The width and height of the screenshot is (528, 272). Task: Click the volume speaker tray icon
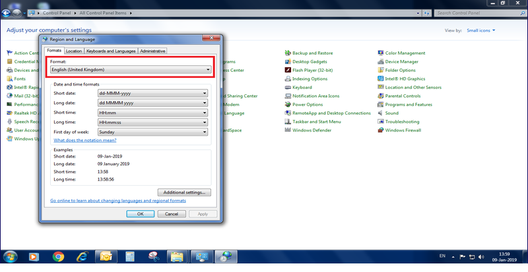click(481, 258)
